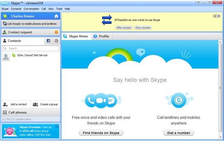Click the vertical scrollbar thumb in home pane
This screenshot has width=224, height=144.
tap(220, 88)
